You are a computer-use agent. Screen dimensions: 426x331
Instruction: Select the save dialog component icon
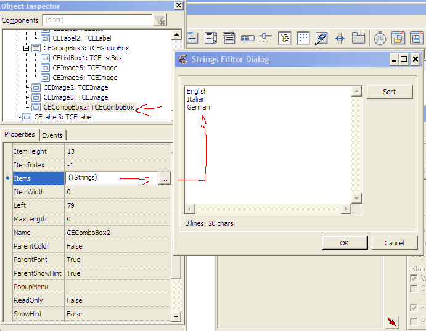pyautogui.click(x=416, y=38)
